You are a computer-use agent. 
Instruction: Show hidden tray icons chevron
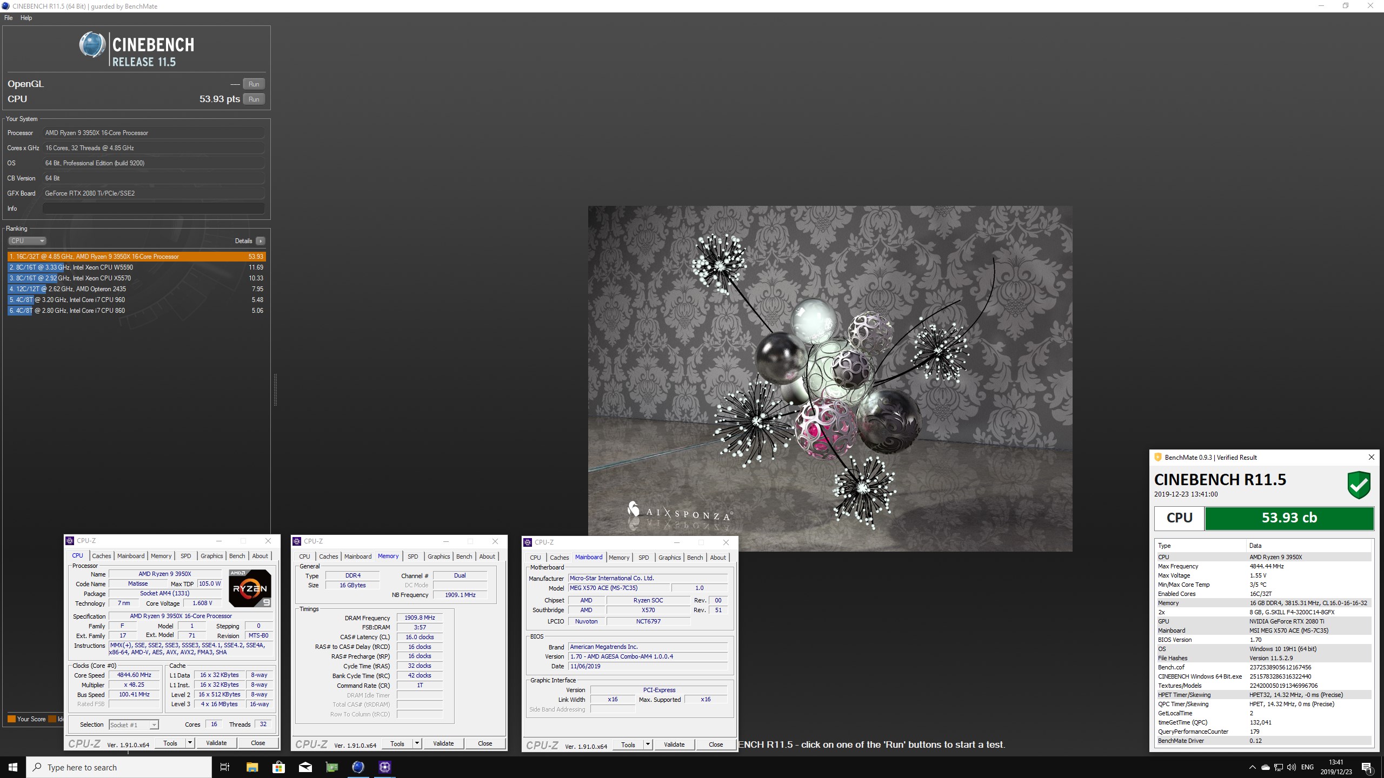[1252, 767]
